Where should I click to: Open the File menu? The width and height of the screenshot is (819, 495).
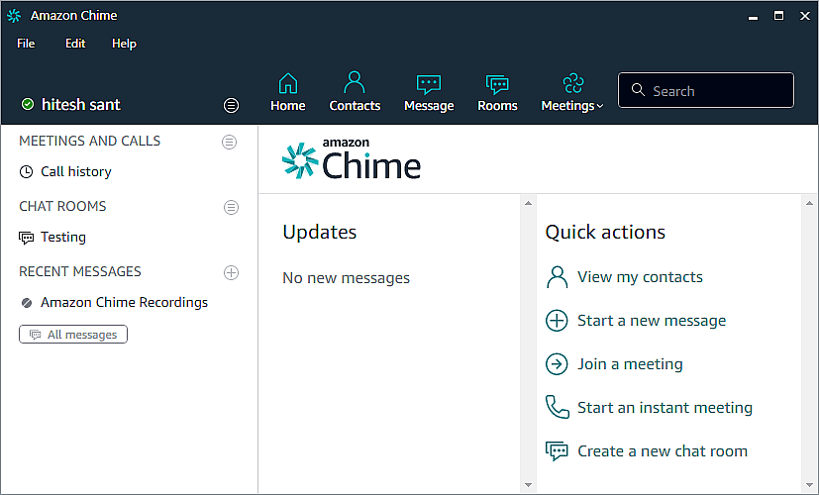[26, 44]
